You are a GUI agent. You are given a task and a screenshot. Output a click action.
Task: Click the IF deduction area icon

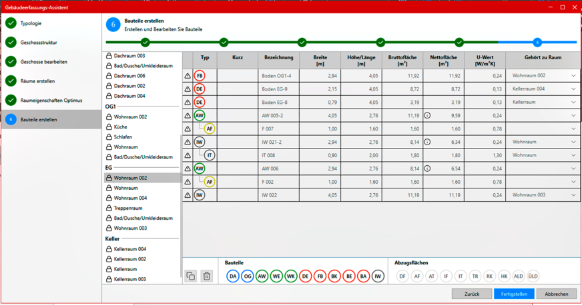tap(446, 276)
